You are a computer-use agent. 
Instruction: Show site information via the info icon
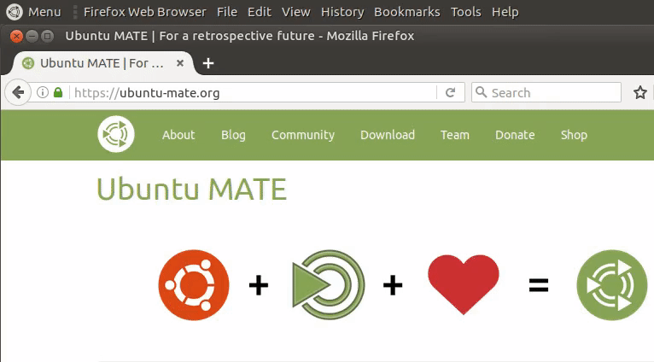tap(43, 92)
